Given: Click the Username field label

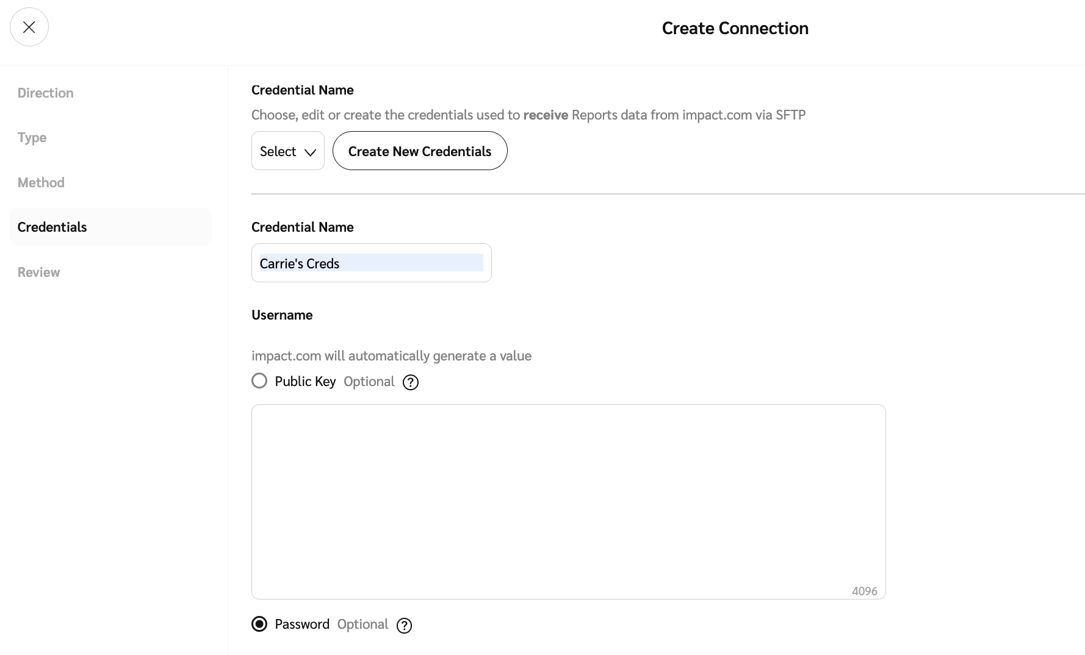Looking at the screenshot, I should 282,315.
